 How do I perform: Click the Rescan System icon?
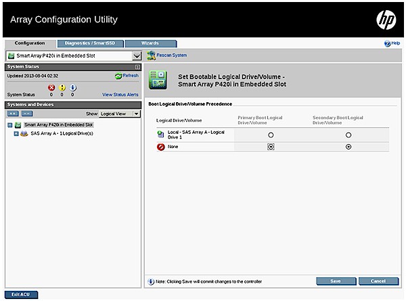click(x=151, y=55)
